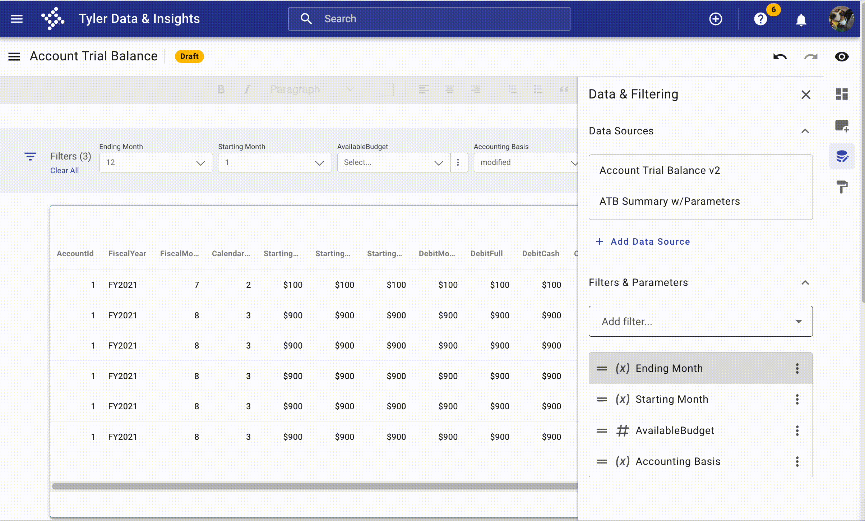
Task: Open the main hamburger menu in top bar
Action: [17, 19]
